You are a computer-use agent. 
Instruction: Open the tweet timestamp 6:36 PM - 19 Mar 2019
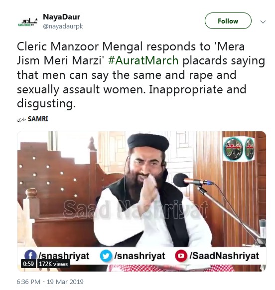pyautogui.click(x=50, y=282)
